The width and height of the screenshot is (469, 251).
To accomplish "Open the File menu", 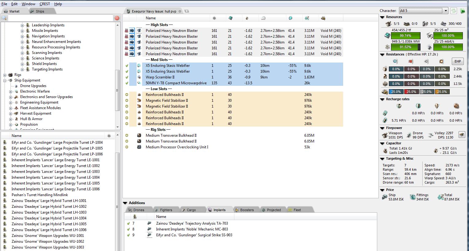I will click(4, 4).
